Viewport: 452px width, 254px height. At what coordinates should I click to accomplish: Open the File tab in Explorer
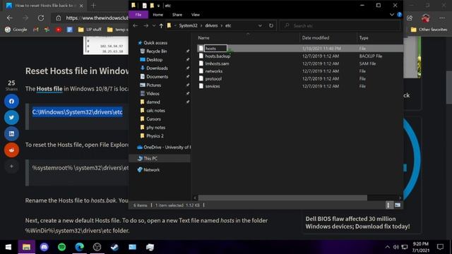(x=138, y=15)
